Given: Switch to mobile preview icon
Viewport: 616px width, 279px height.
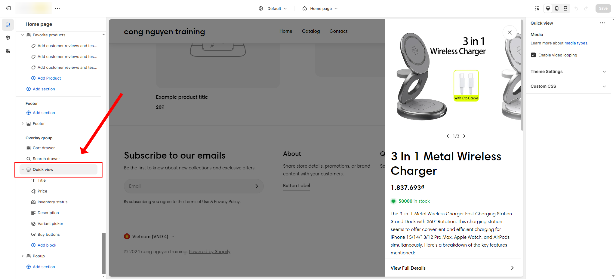Looking at the screenshot, I should pyautogui.click(x=557, y=8).
